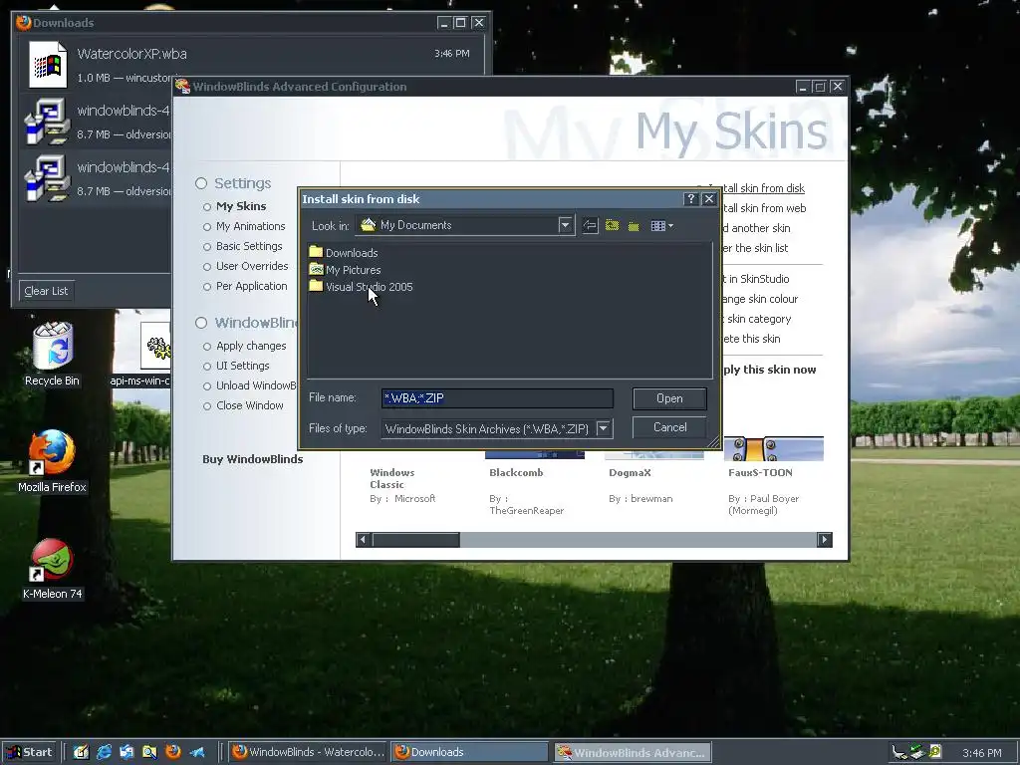The height and width of the screenshot is (765, 1020).
Task: Select My Skins in sidebar
Action: coord(234,206)
